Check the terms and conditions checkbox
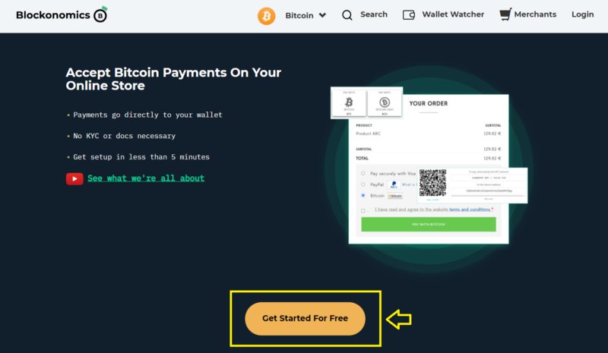 (x=363, y=211)
